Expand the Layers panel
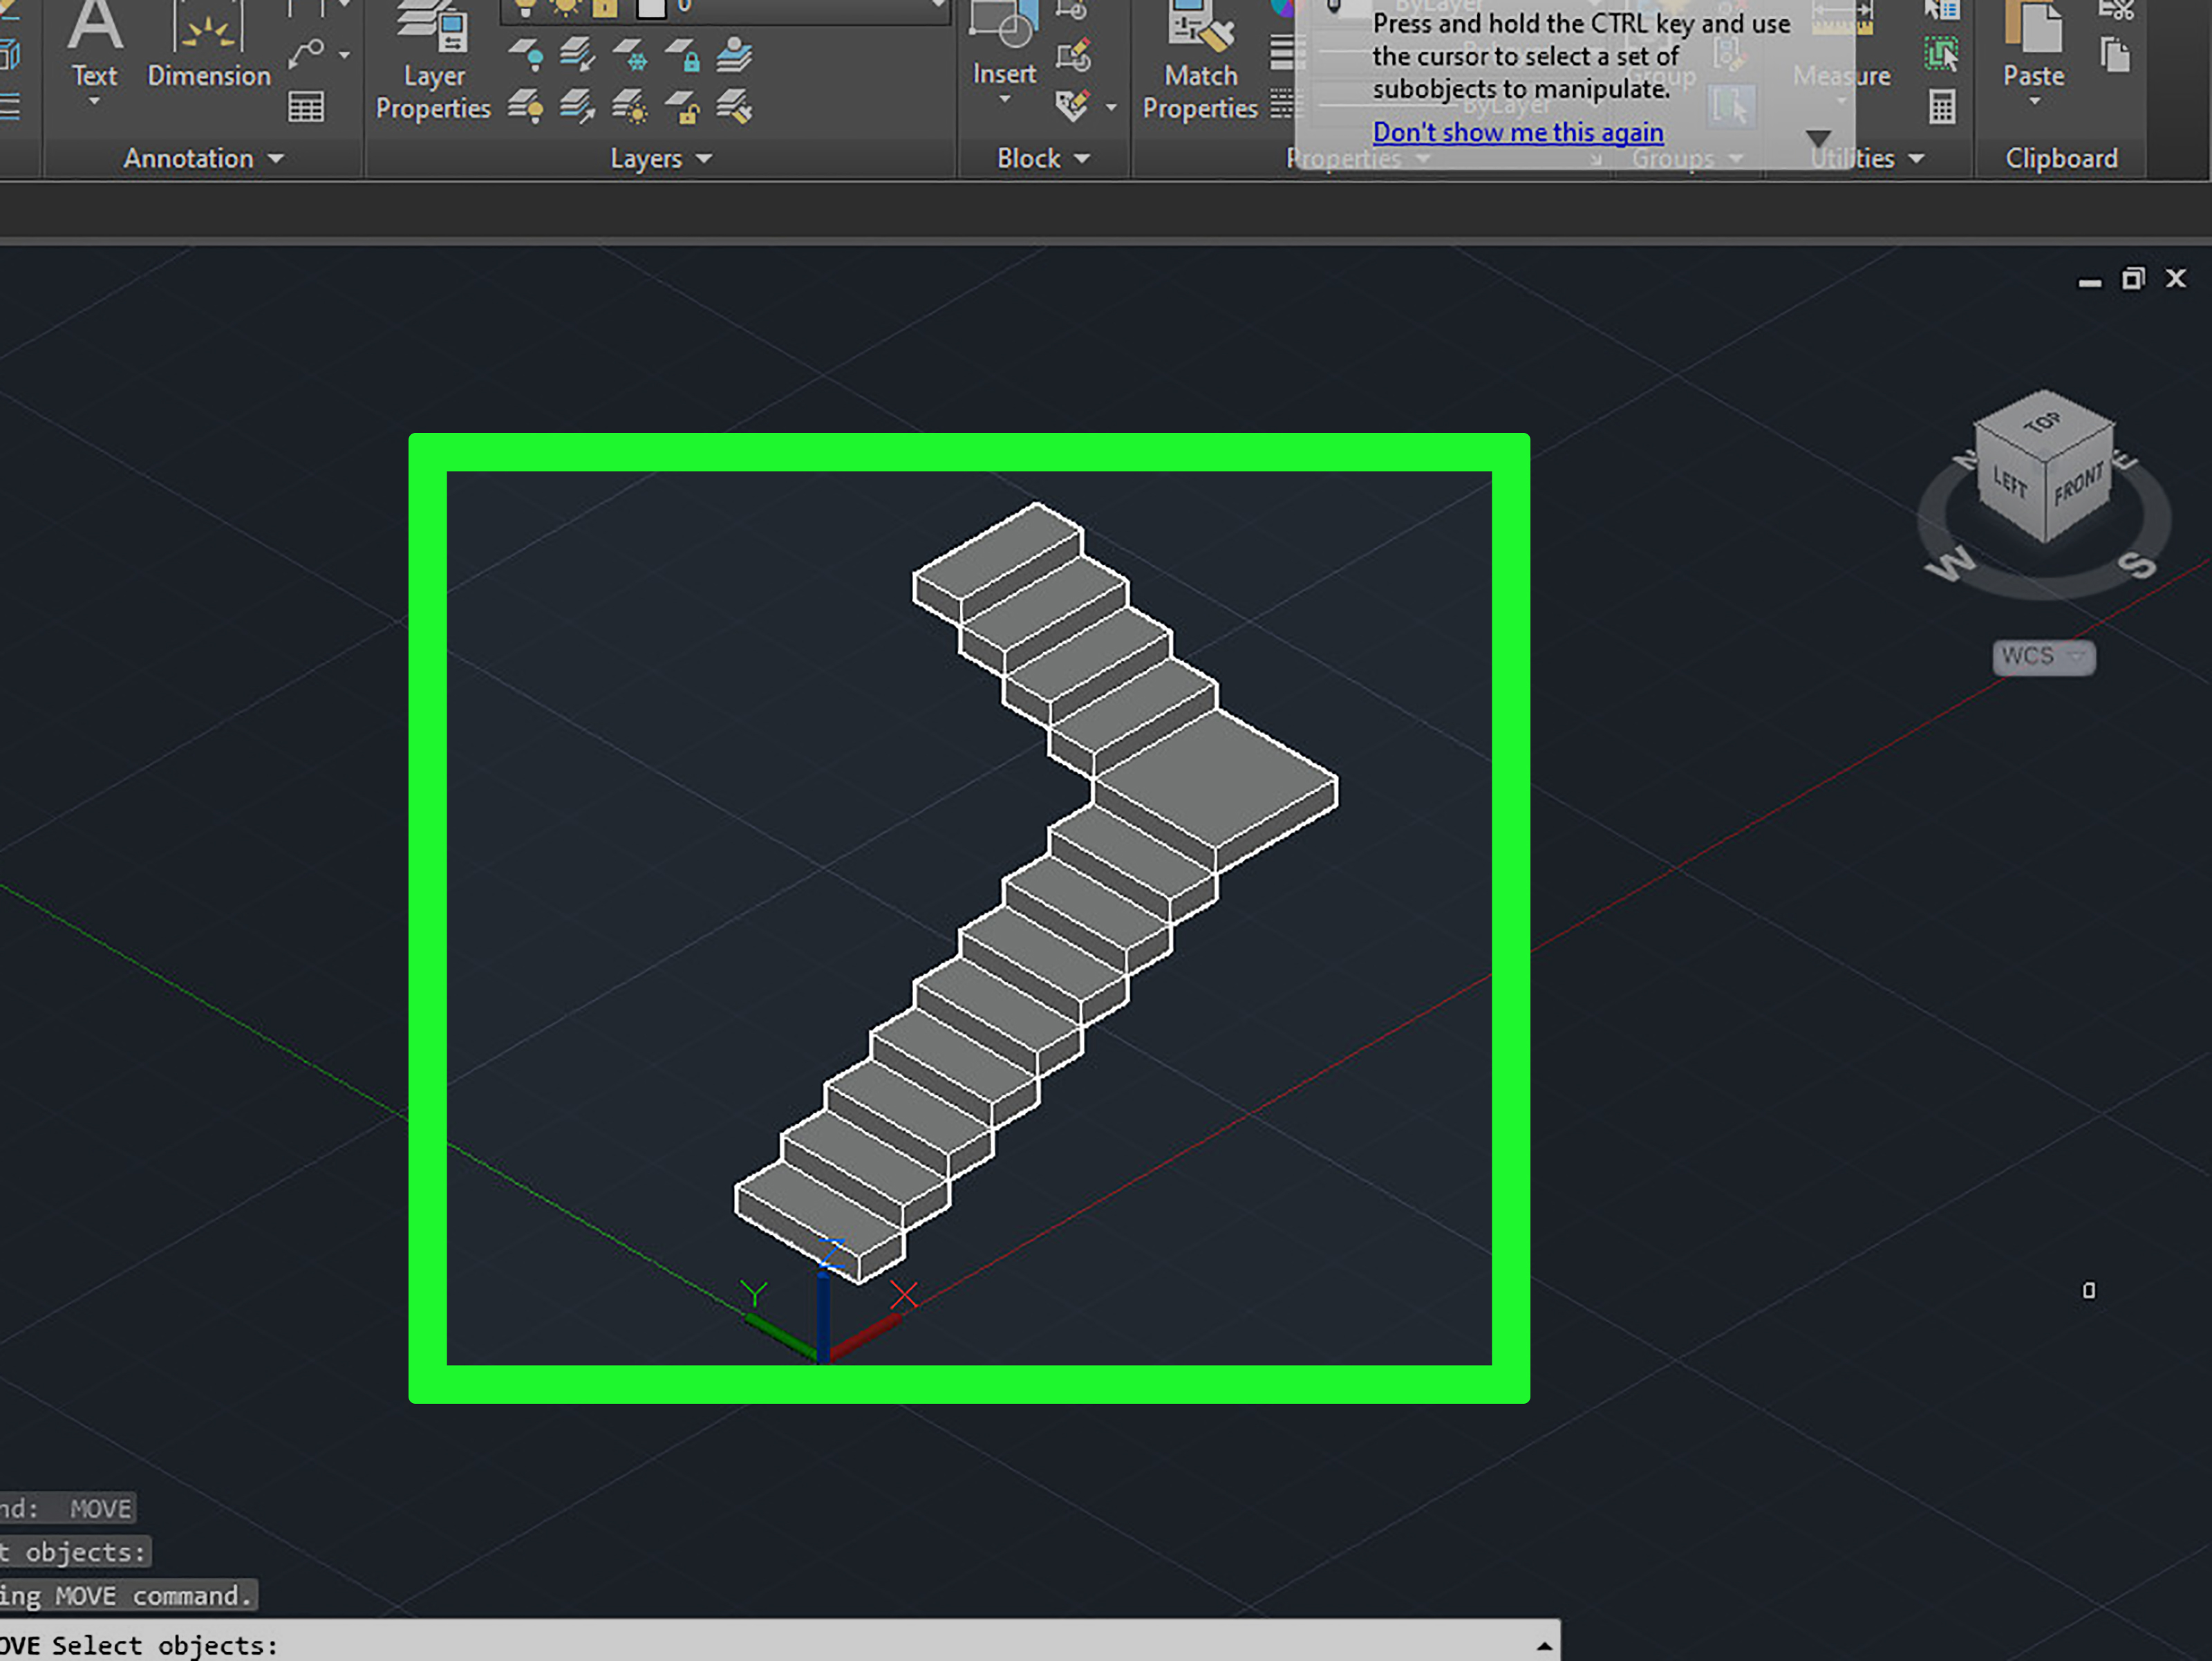The width and height of the screenshot is (2212, 1661). (x=661, y=158)
